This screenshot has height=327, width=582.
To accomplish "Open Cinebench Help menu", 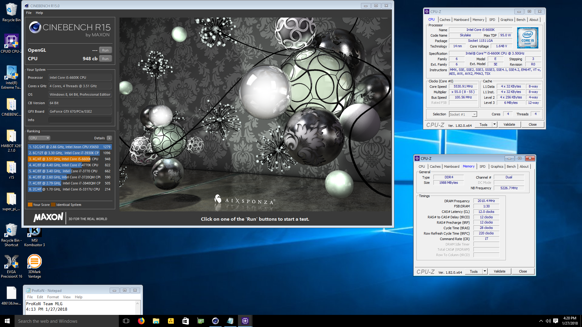I will [x=39, y=13].
